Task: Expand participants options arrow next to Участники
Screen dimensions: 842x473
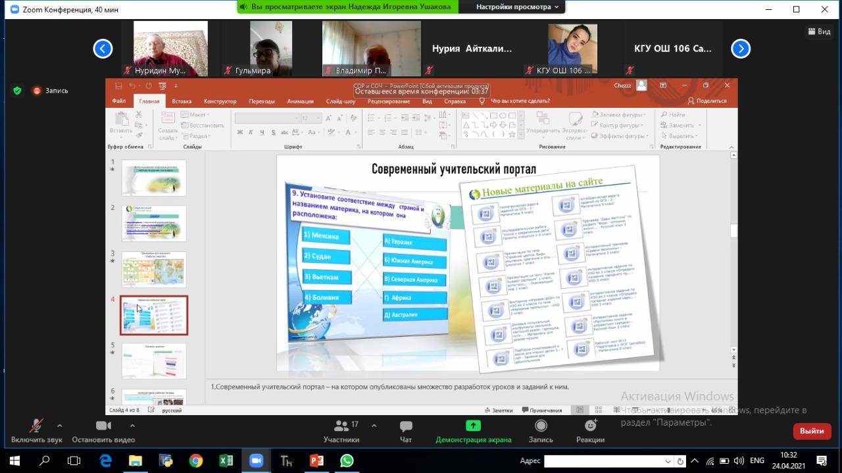Action: coord(374,426)
